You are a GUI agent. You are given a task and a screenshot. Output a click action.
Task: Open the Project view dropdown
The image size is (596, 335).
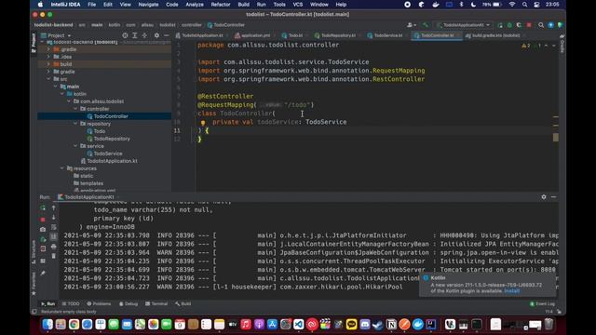pos(56,35)
